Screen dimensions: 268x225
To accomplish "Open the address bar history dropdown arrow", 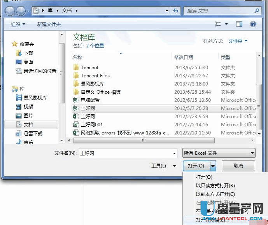I will (x=167, y=11).
